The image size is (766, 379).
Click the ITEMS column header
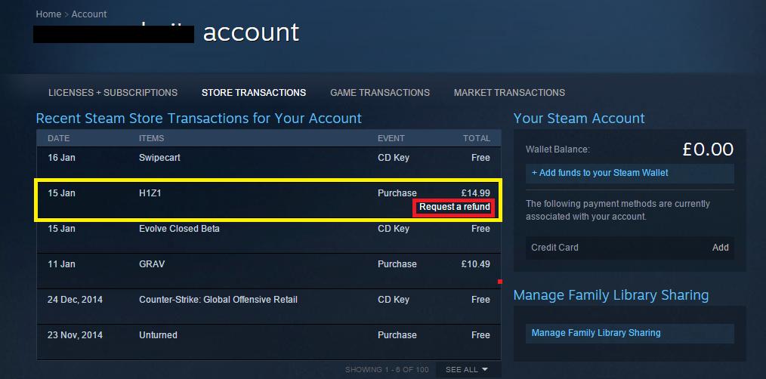(x=151, y=138)
